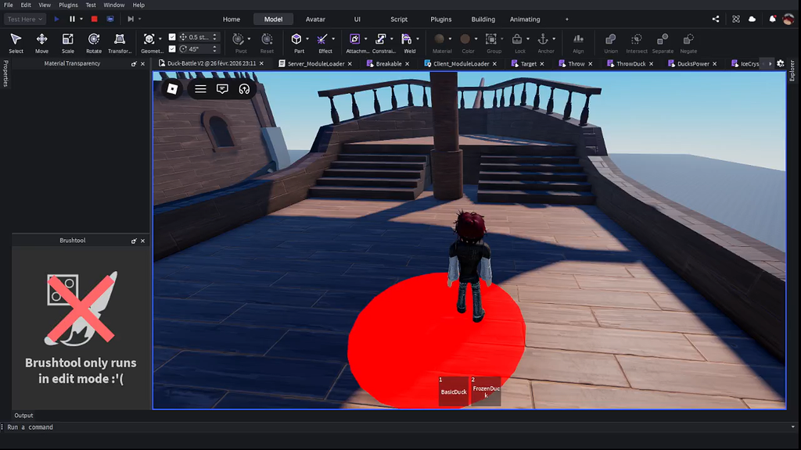Expand the Material dropdown arrow
Viewport: 801px width, 450px height.
coord(450,39)
